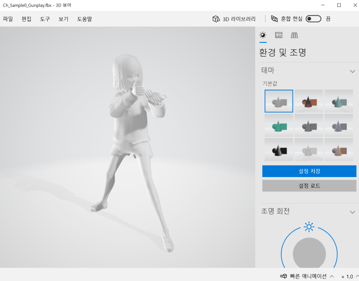
Task: Expand the 빠른 애니메이션 menu
Action: 331,276
